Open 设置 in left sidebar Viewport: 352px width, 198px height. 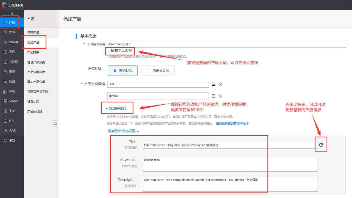click(x=12, y=141)
